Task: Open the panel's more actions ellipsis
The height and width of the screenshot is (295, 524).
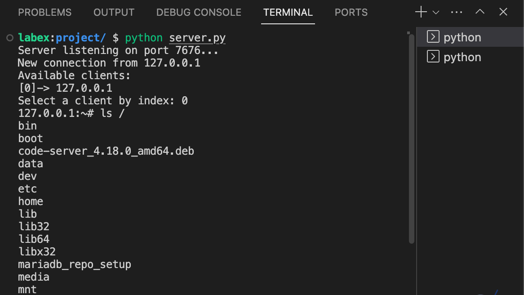Action: tap(457, 12)
